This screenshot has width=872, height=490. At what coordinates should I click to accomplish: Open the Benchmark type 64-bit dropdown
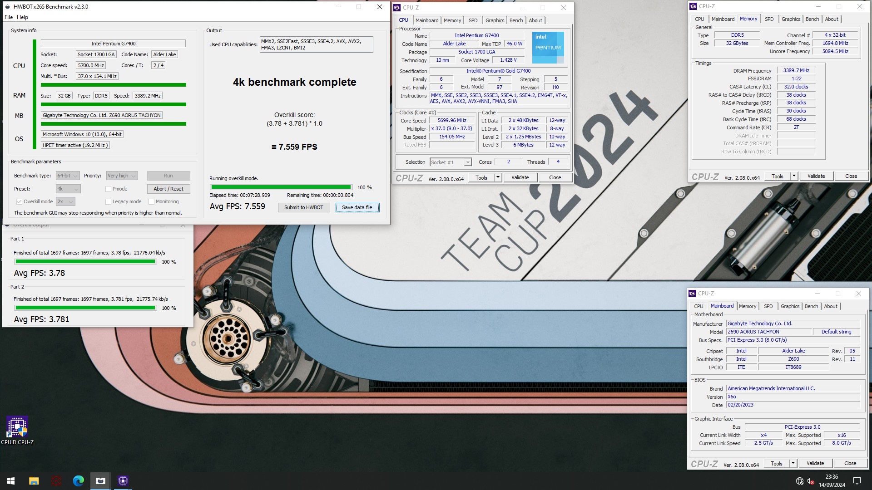68,176
